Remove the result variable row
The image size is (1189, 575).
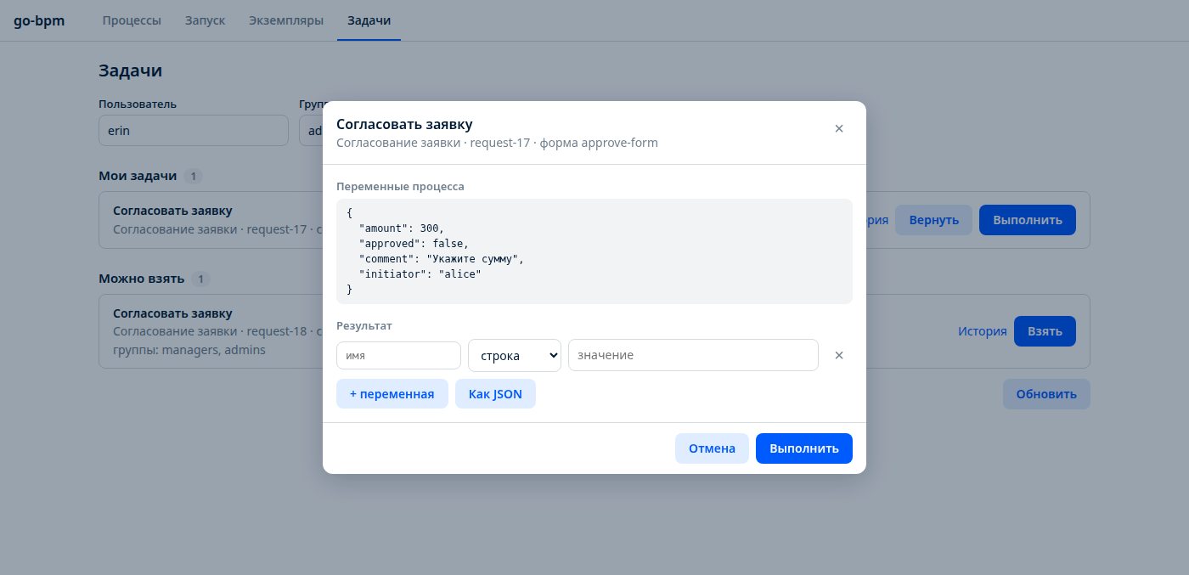839,355
